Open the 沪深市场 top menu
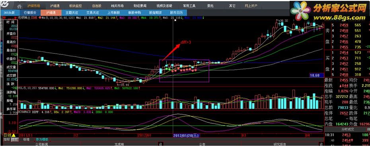This screenshot has width=370, height=147. [x=34, y=6]
